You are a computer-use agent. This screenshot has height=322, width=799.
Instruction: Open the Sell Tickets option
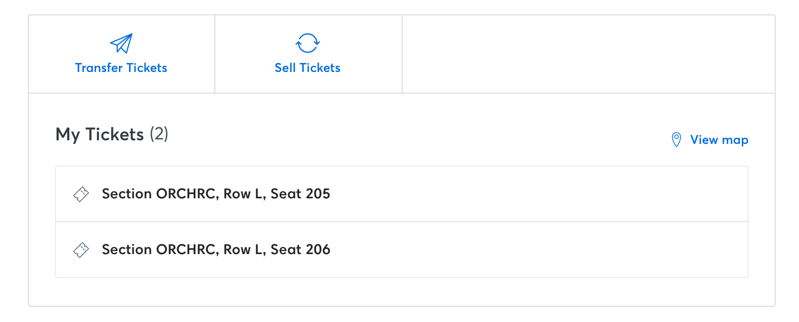[309, 54]
